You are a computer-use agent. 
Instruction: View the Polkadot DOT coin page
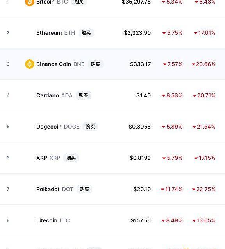55,189
